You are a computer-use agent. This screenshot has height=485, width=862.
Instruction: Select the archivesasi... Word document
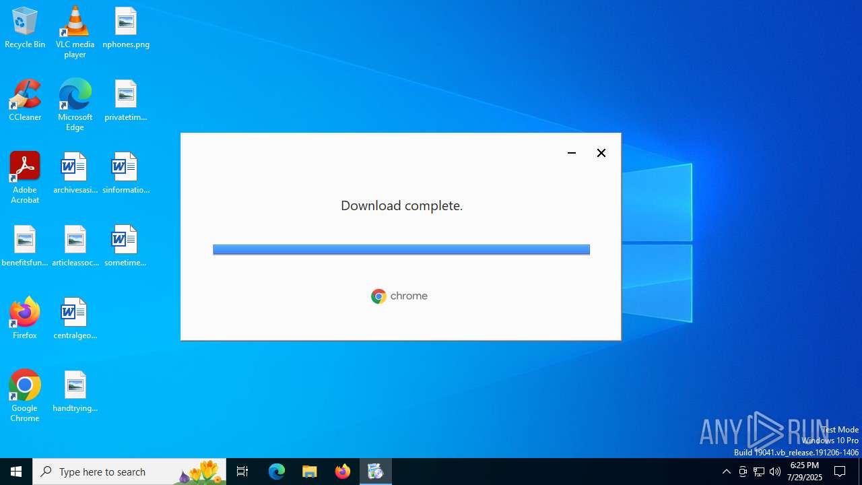(x=75, y=174)
